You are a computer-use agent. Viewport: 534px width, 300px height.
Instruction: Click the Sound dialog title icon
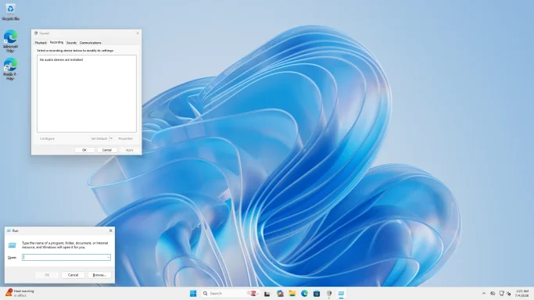36,34
